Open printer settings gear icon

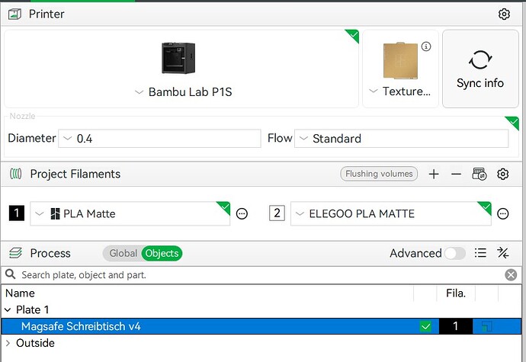pos(504,14)
